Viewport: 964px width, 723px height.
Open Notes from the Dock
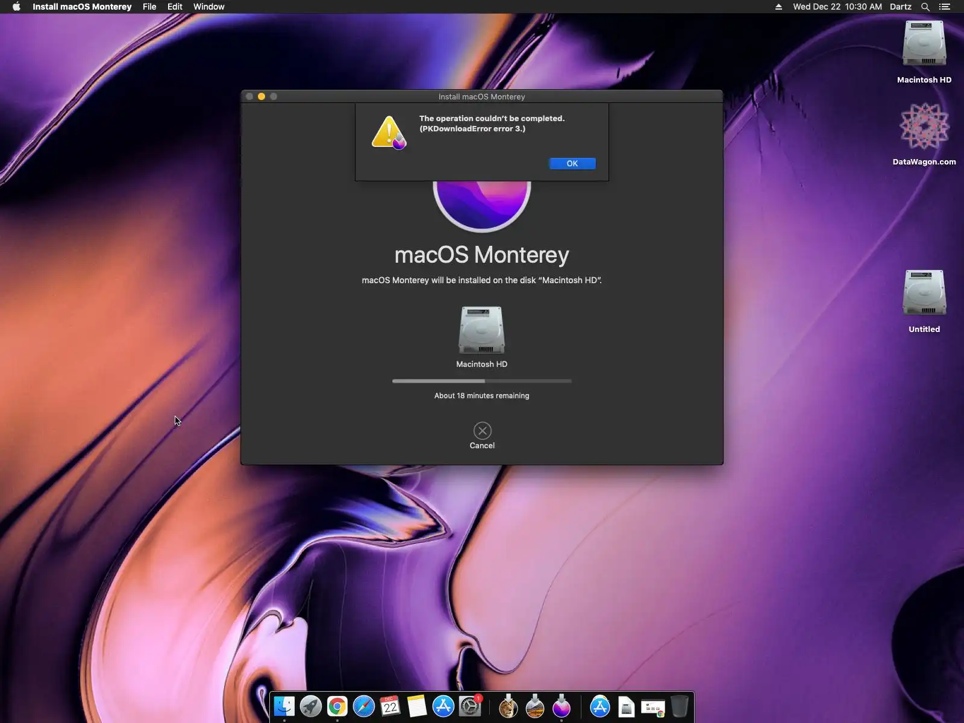[417, 706]
